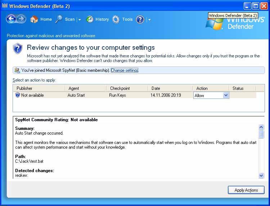Click the shield question icon beside Review changes

[x=18, y=48]
